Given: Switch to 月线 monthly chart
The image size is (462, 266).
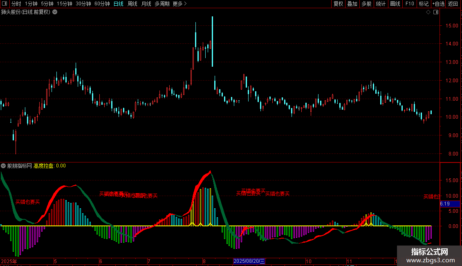Looking at the screenshot, I should coord(146,4).
